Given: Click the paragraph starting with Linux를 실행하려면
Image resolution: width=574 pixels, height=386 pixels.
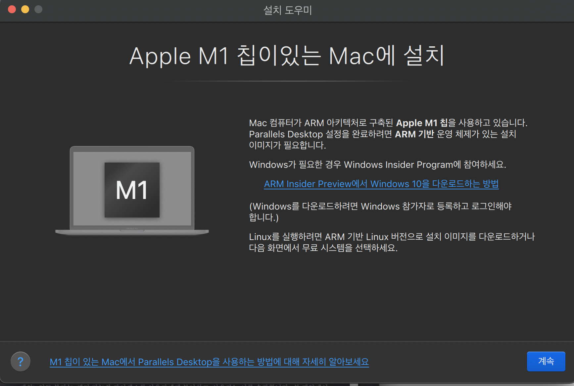Looking at the screenshot, I should (x=392, y=242).
